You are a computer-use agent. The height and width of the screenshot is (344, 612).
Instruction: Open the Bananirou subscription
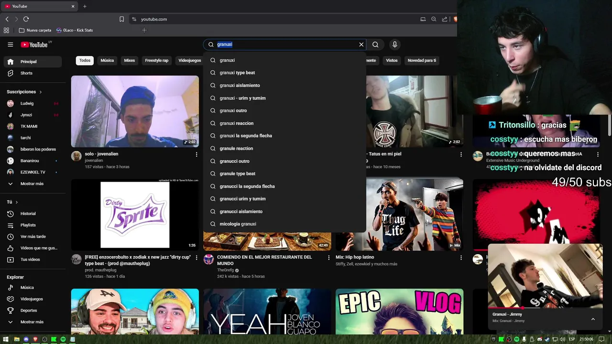pos(33,161)
